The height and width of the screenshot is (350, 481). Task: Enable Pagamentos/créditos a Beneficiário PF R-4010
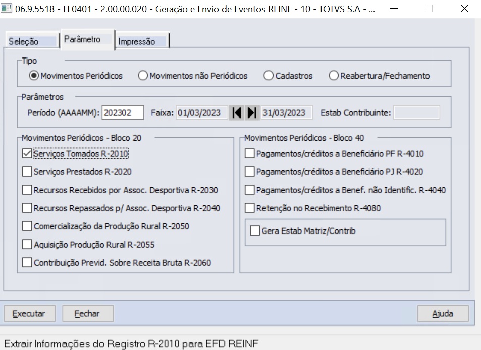pos(248,153)
